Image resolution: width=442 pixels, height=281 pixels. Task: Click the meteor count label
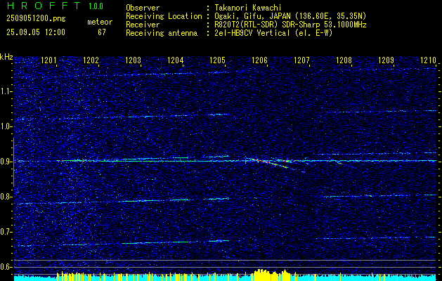point(100,22)
